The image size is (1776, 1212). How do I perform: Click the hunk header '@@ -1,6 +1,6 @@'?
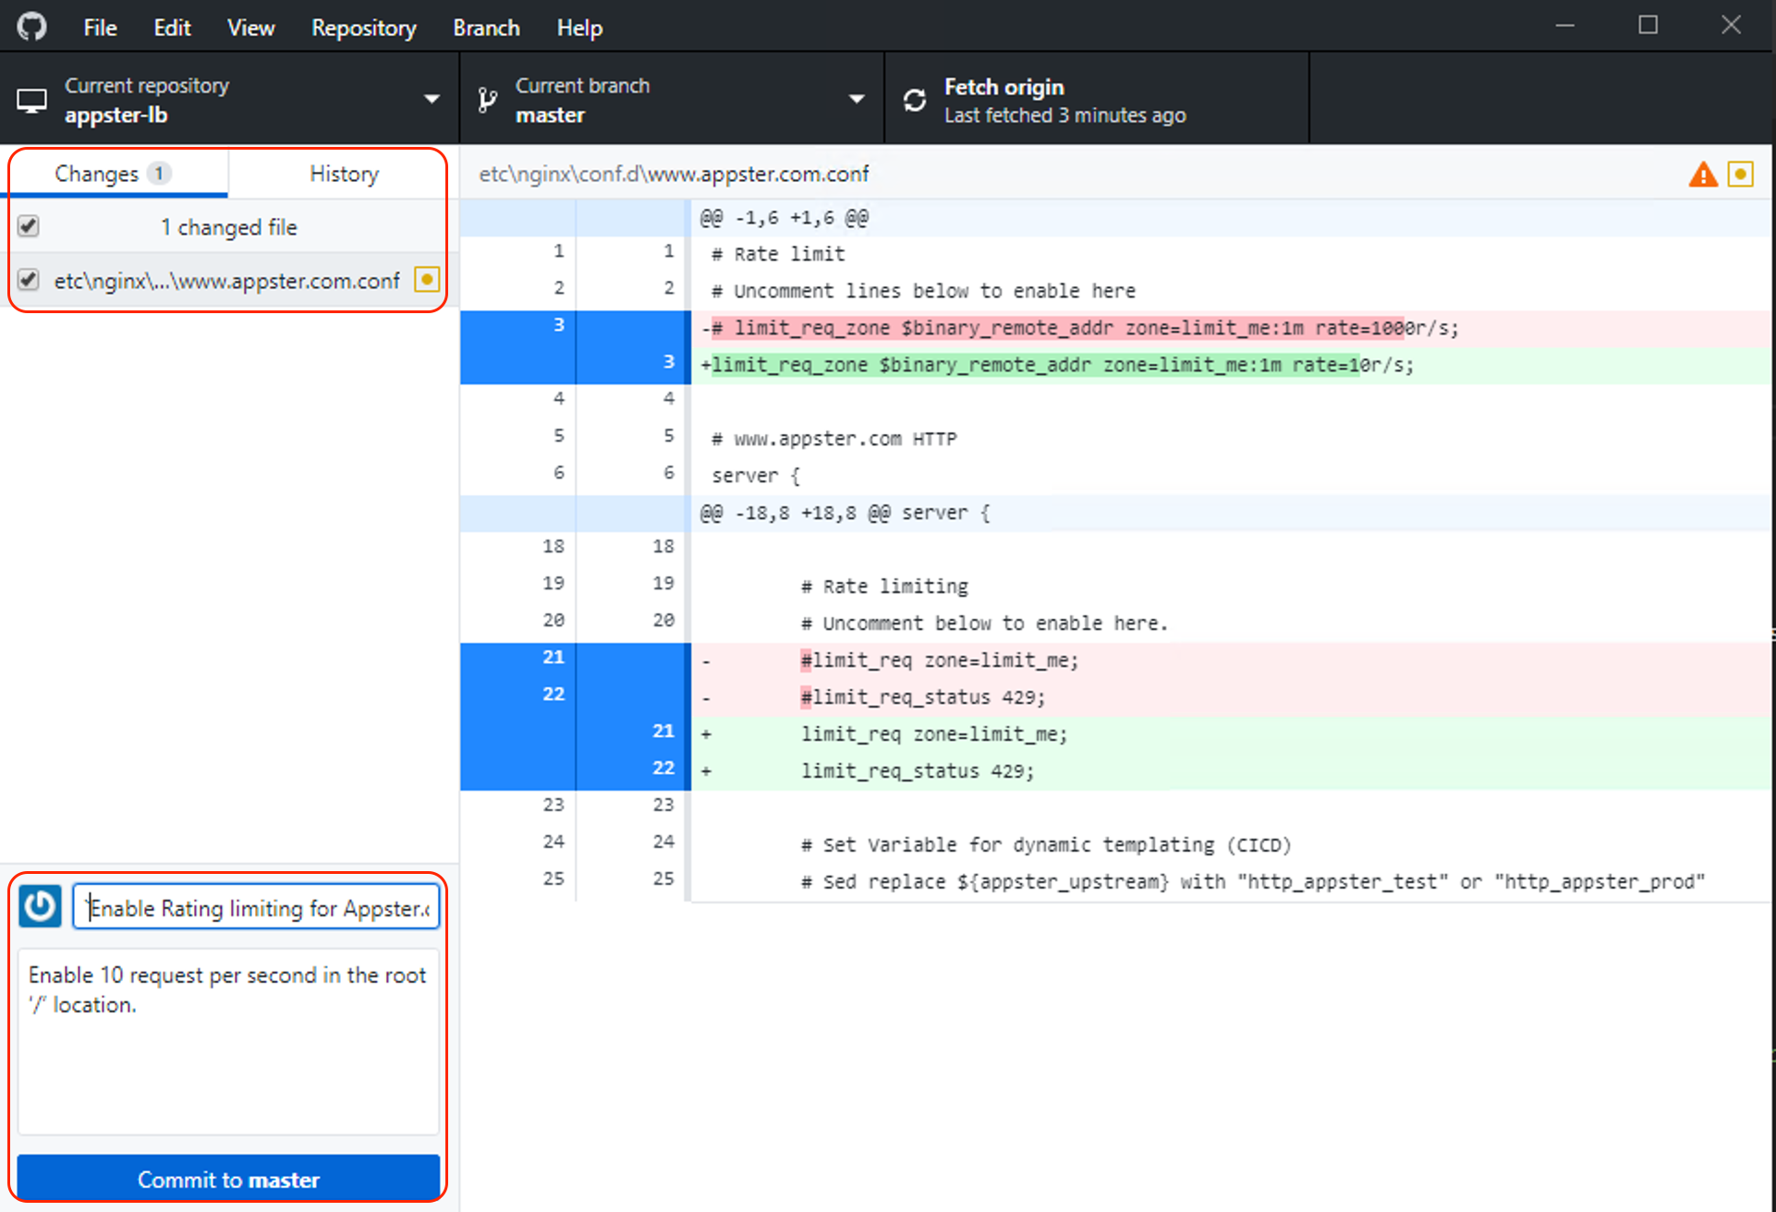pyautogui.click(x=784, y=218)
